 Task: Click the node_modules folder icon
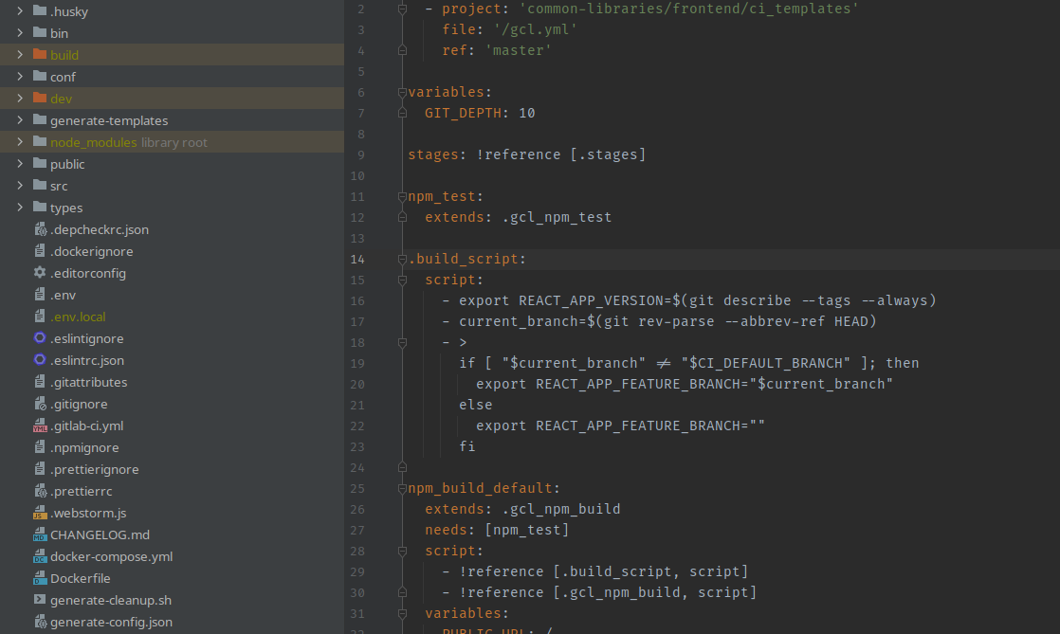coord(40,141)
